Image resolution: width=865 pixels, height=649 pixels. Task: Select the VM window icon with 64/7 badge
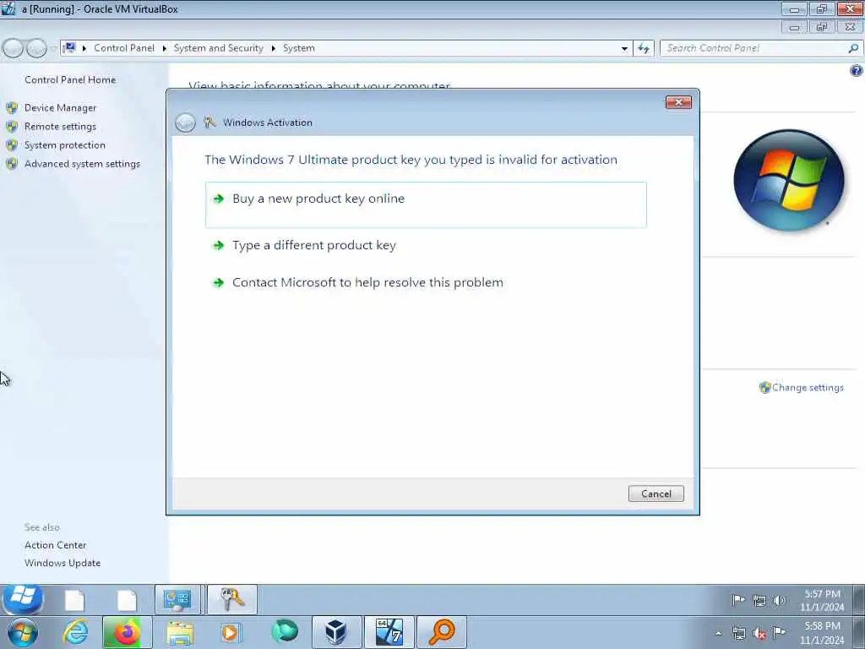[x=389, y=632]
